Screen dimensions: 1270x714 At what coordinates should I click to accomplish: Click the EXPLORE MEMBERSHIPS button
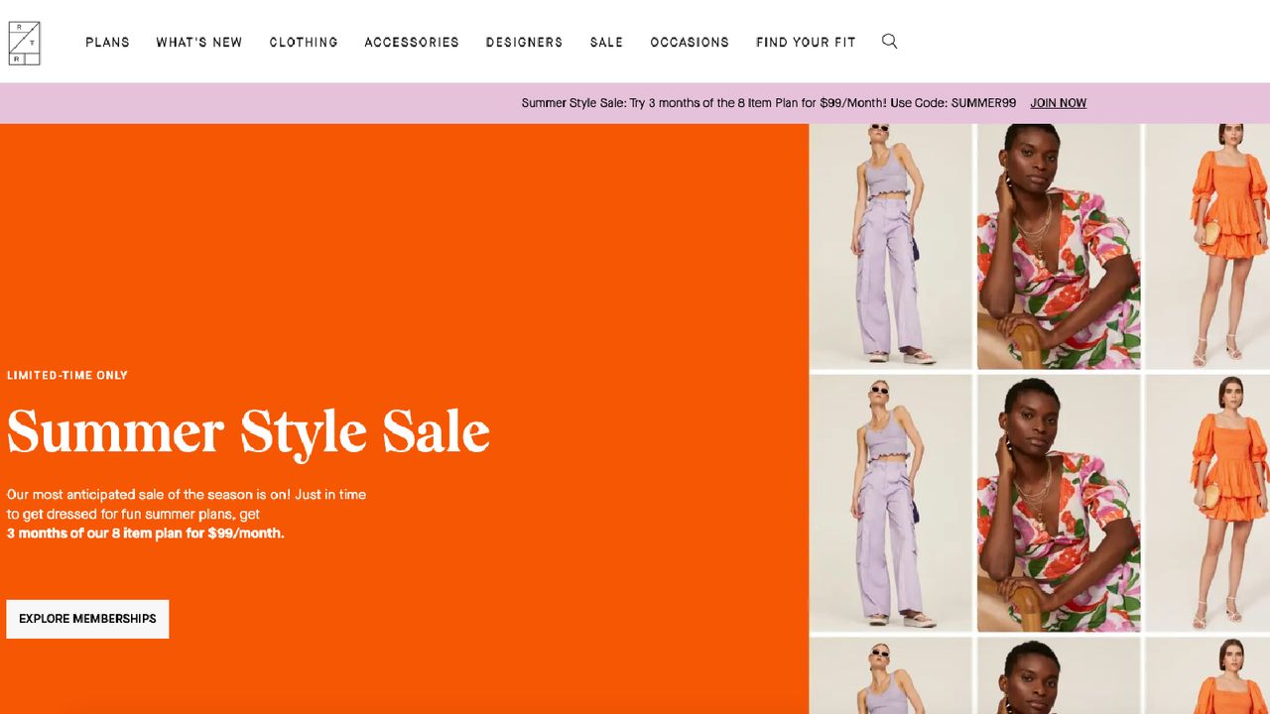click(x=86, y=618)
